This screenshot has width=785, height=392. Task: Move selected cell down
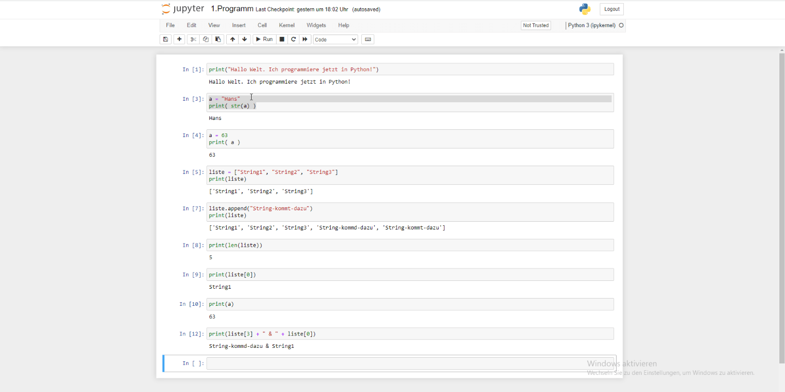pos(245,39)
